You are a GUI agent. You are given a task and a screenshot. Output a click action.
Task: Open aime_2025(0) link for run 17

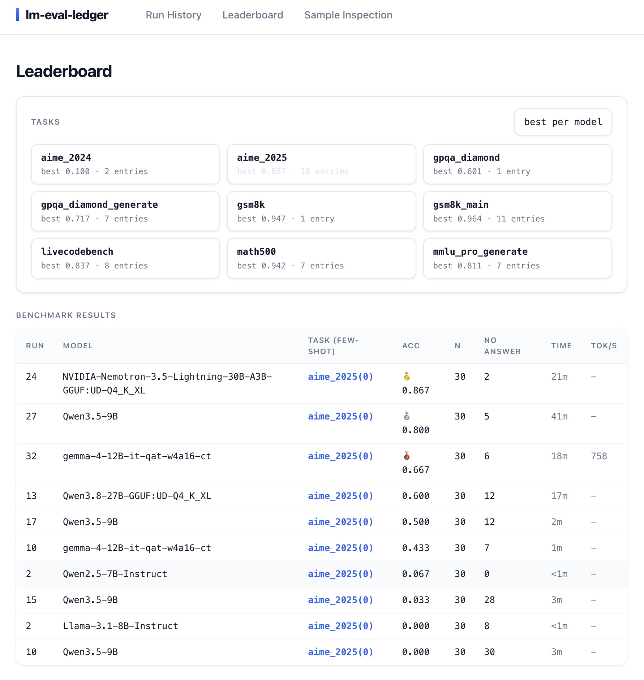[x=340, y=522]
